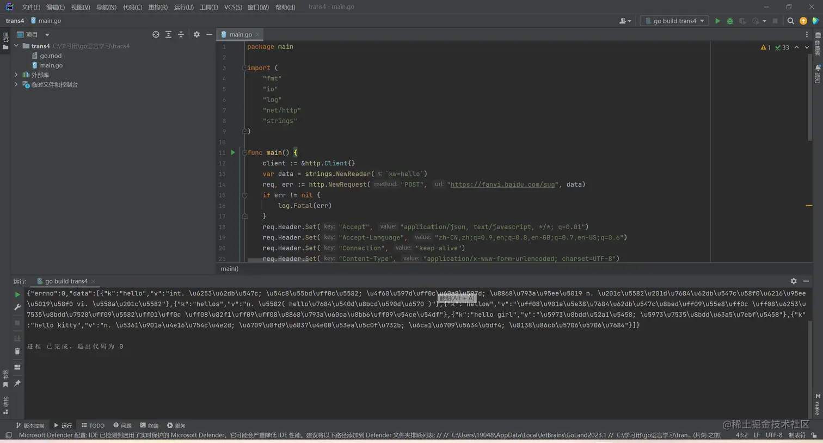This screenshot has height=443, width=823.
Task: Open the fanyi.baidu.com/sug URL link
Action: coord(503,184)
